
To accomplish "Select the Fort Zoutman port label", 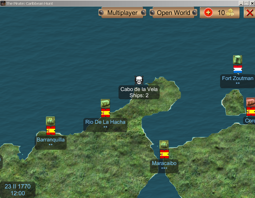I will pyautogui.click(x=238, y=81).
